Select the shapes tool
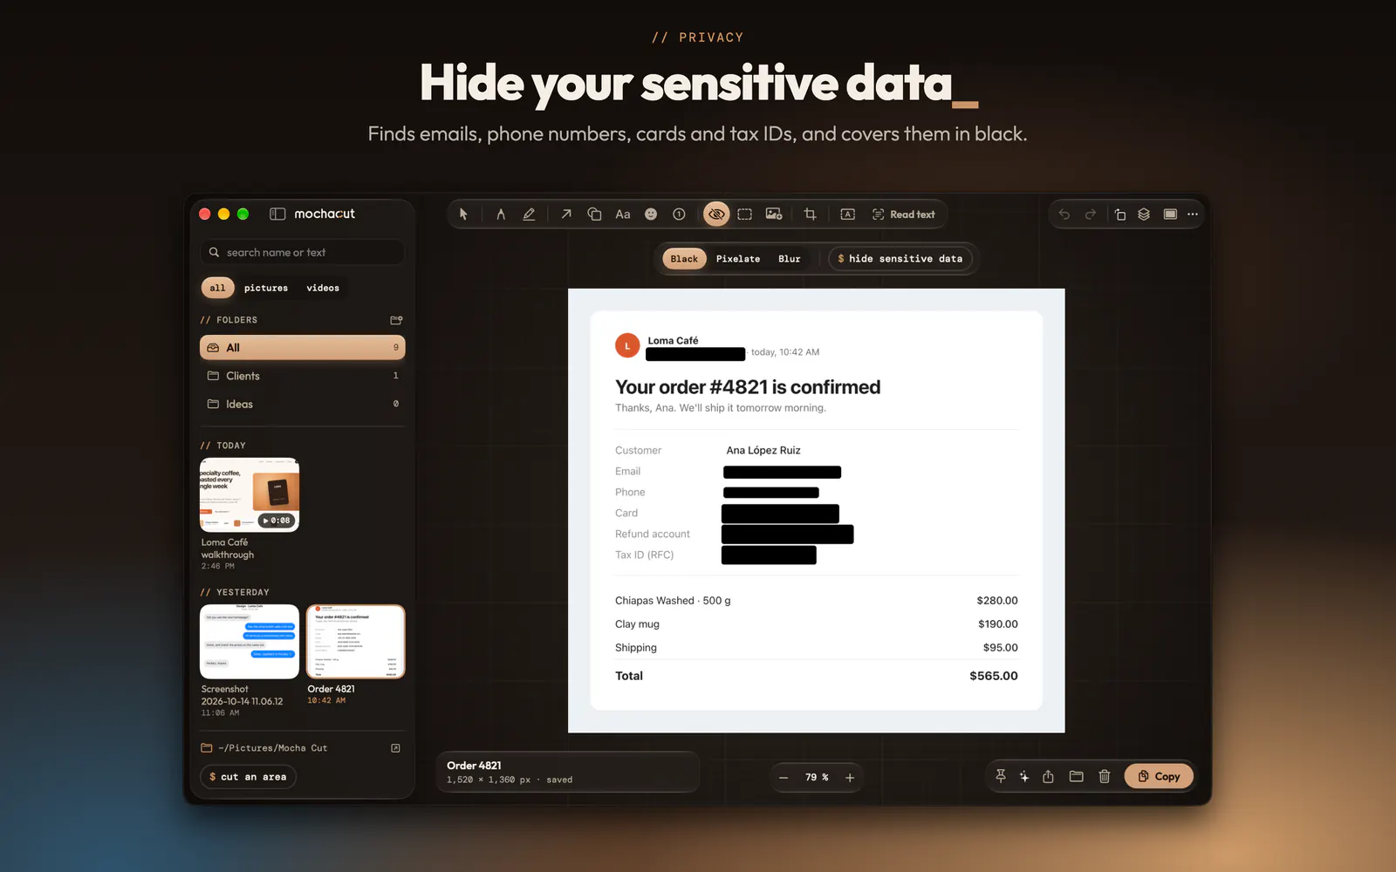This screenshot has width=1396, height=872. (594, 215)
